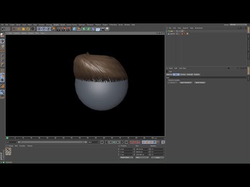Click the recent tools icon after Rotate
Screen dimensions: 250x187
[33, 29]
